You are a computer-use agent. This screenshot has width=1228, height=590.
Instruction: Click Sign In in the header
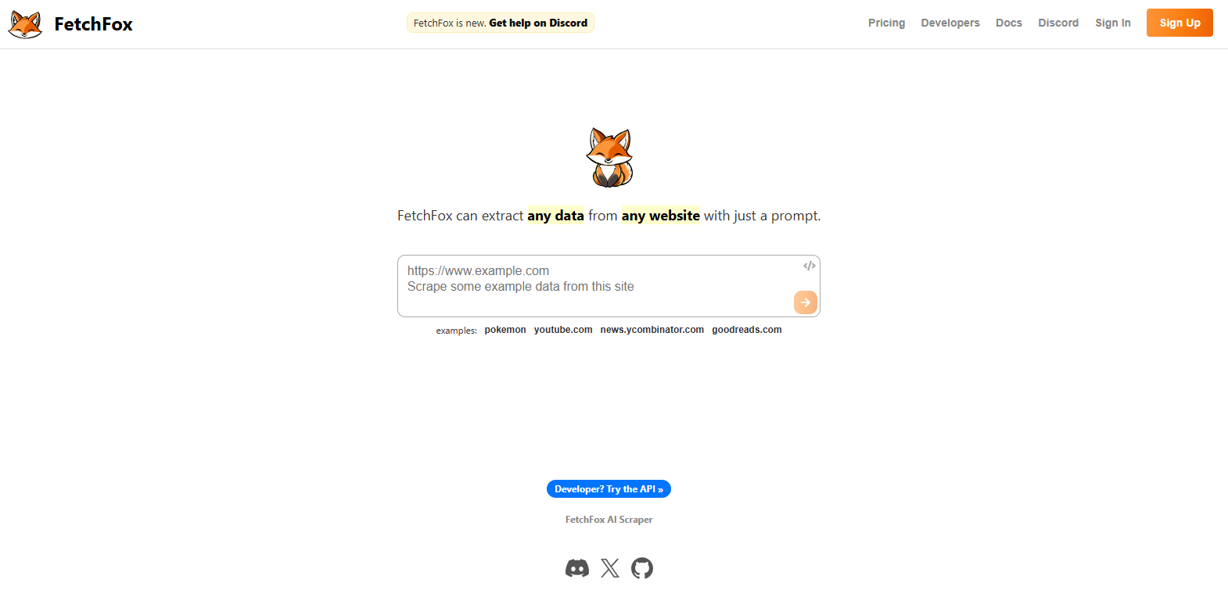point(1113,23)
